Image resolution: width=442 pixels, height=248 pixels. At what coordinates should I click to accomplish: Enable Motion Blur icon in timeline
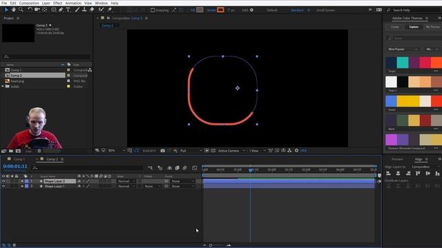(184, 168)
